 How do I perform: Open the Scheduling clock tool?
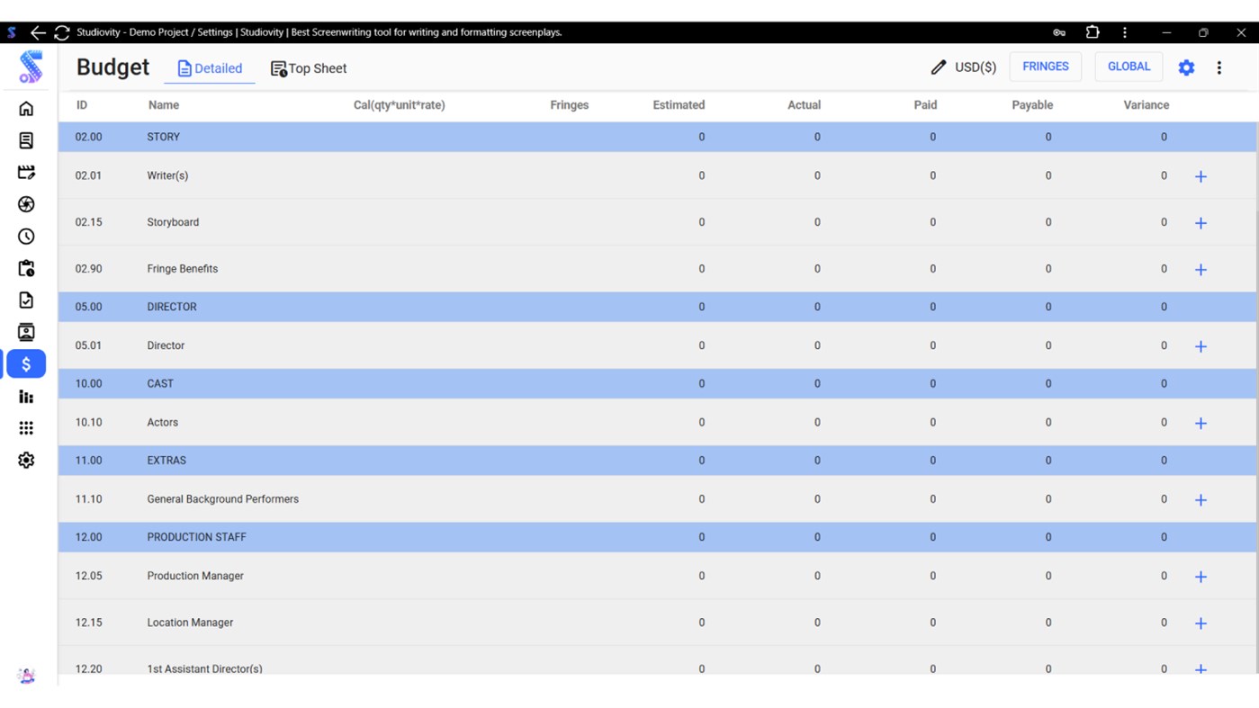pos(26,237)
